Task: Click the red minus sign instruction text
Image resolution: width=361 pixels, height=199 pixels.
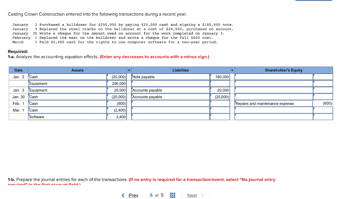Action: 154,57
